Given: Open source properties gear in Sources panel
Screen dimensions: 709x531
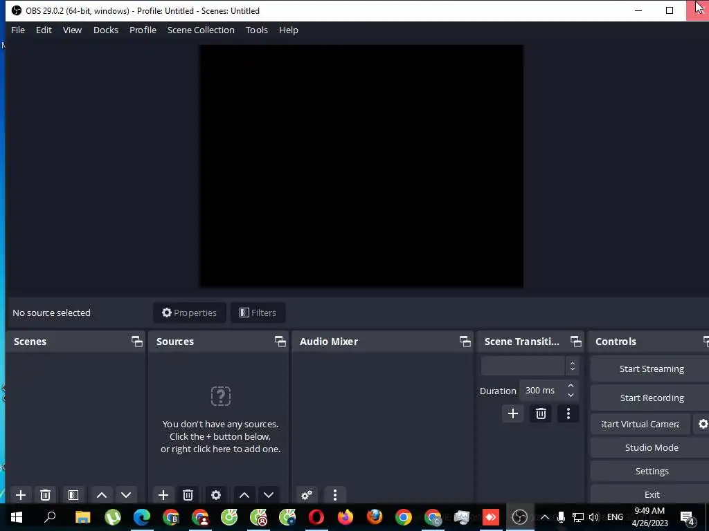Looking at the screenshot, I should coord(216,495).
